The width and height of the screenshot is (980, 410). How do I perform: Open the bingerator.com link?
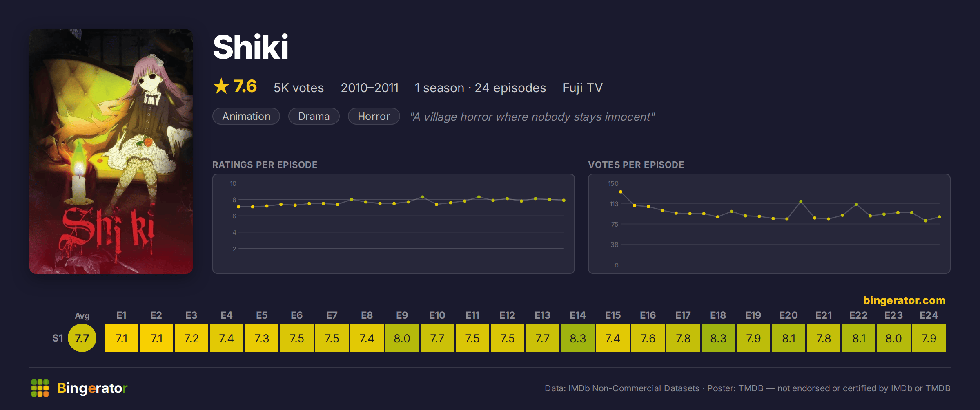[904, 300]
